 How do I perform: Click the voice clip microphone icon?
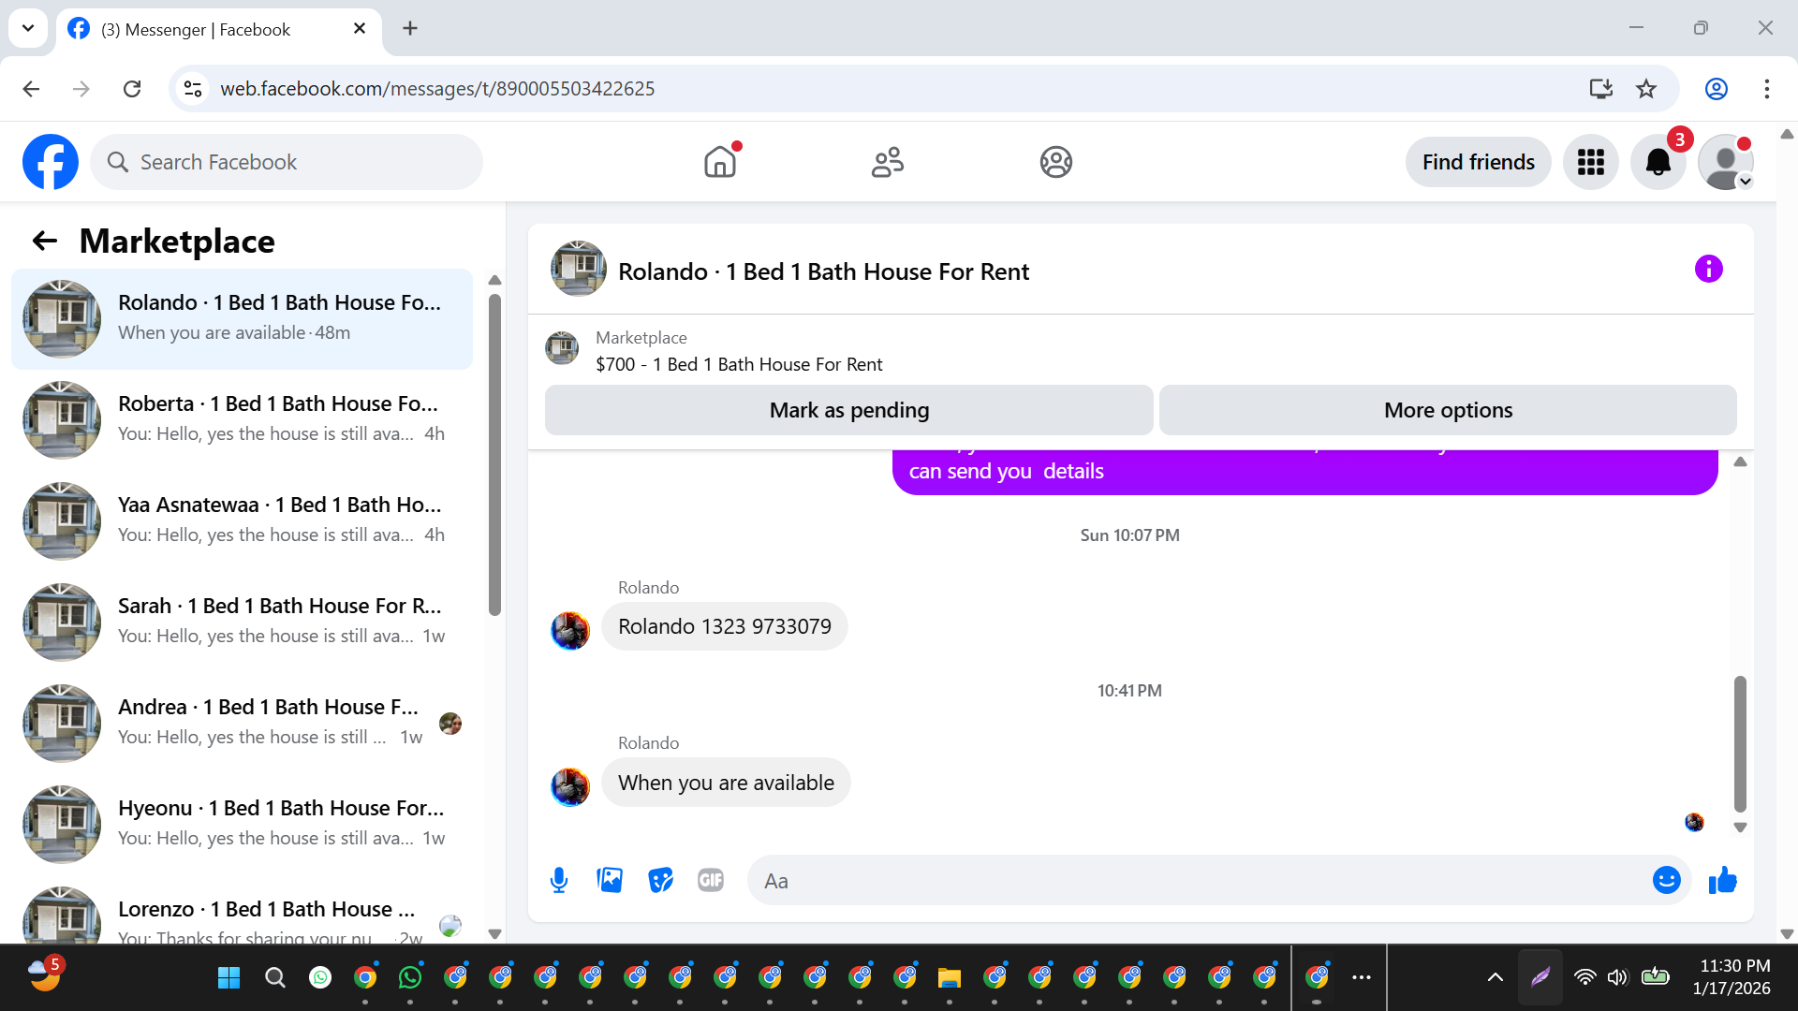pos(559,880)
